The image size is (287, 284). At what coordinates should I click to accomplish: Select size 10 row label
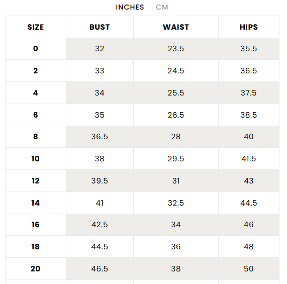36,159
